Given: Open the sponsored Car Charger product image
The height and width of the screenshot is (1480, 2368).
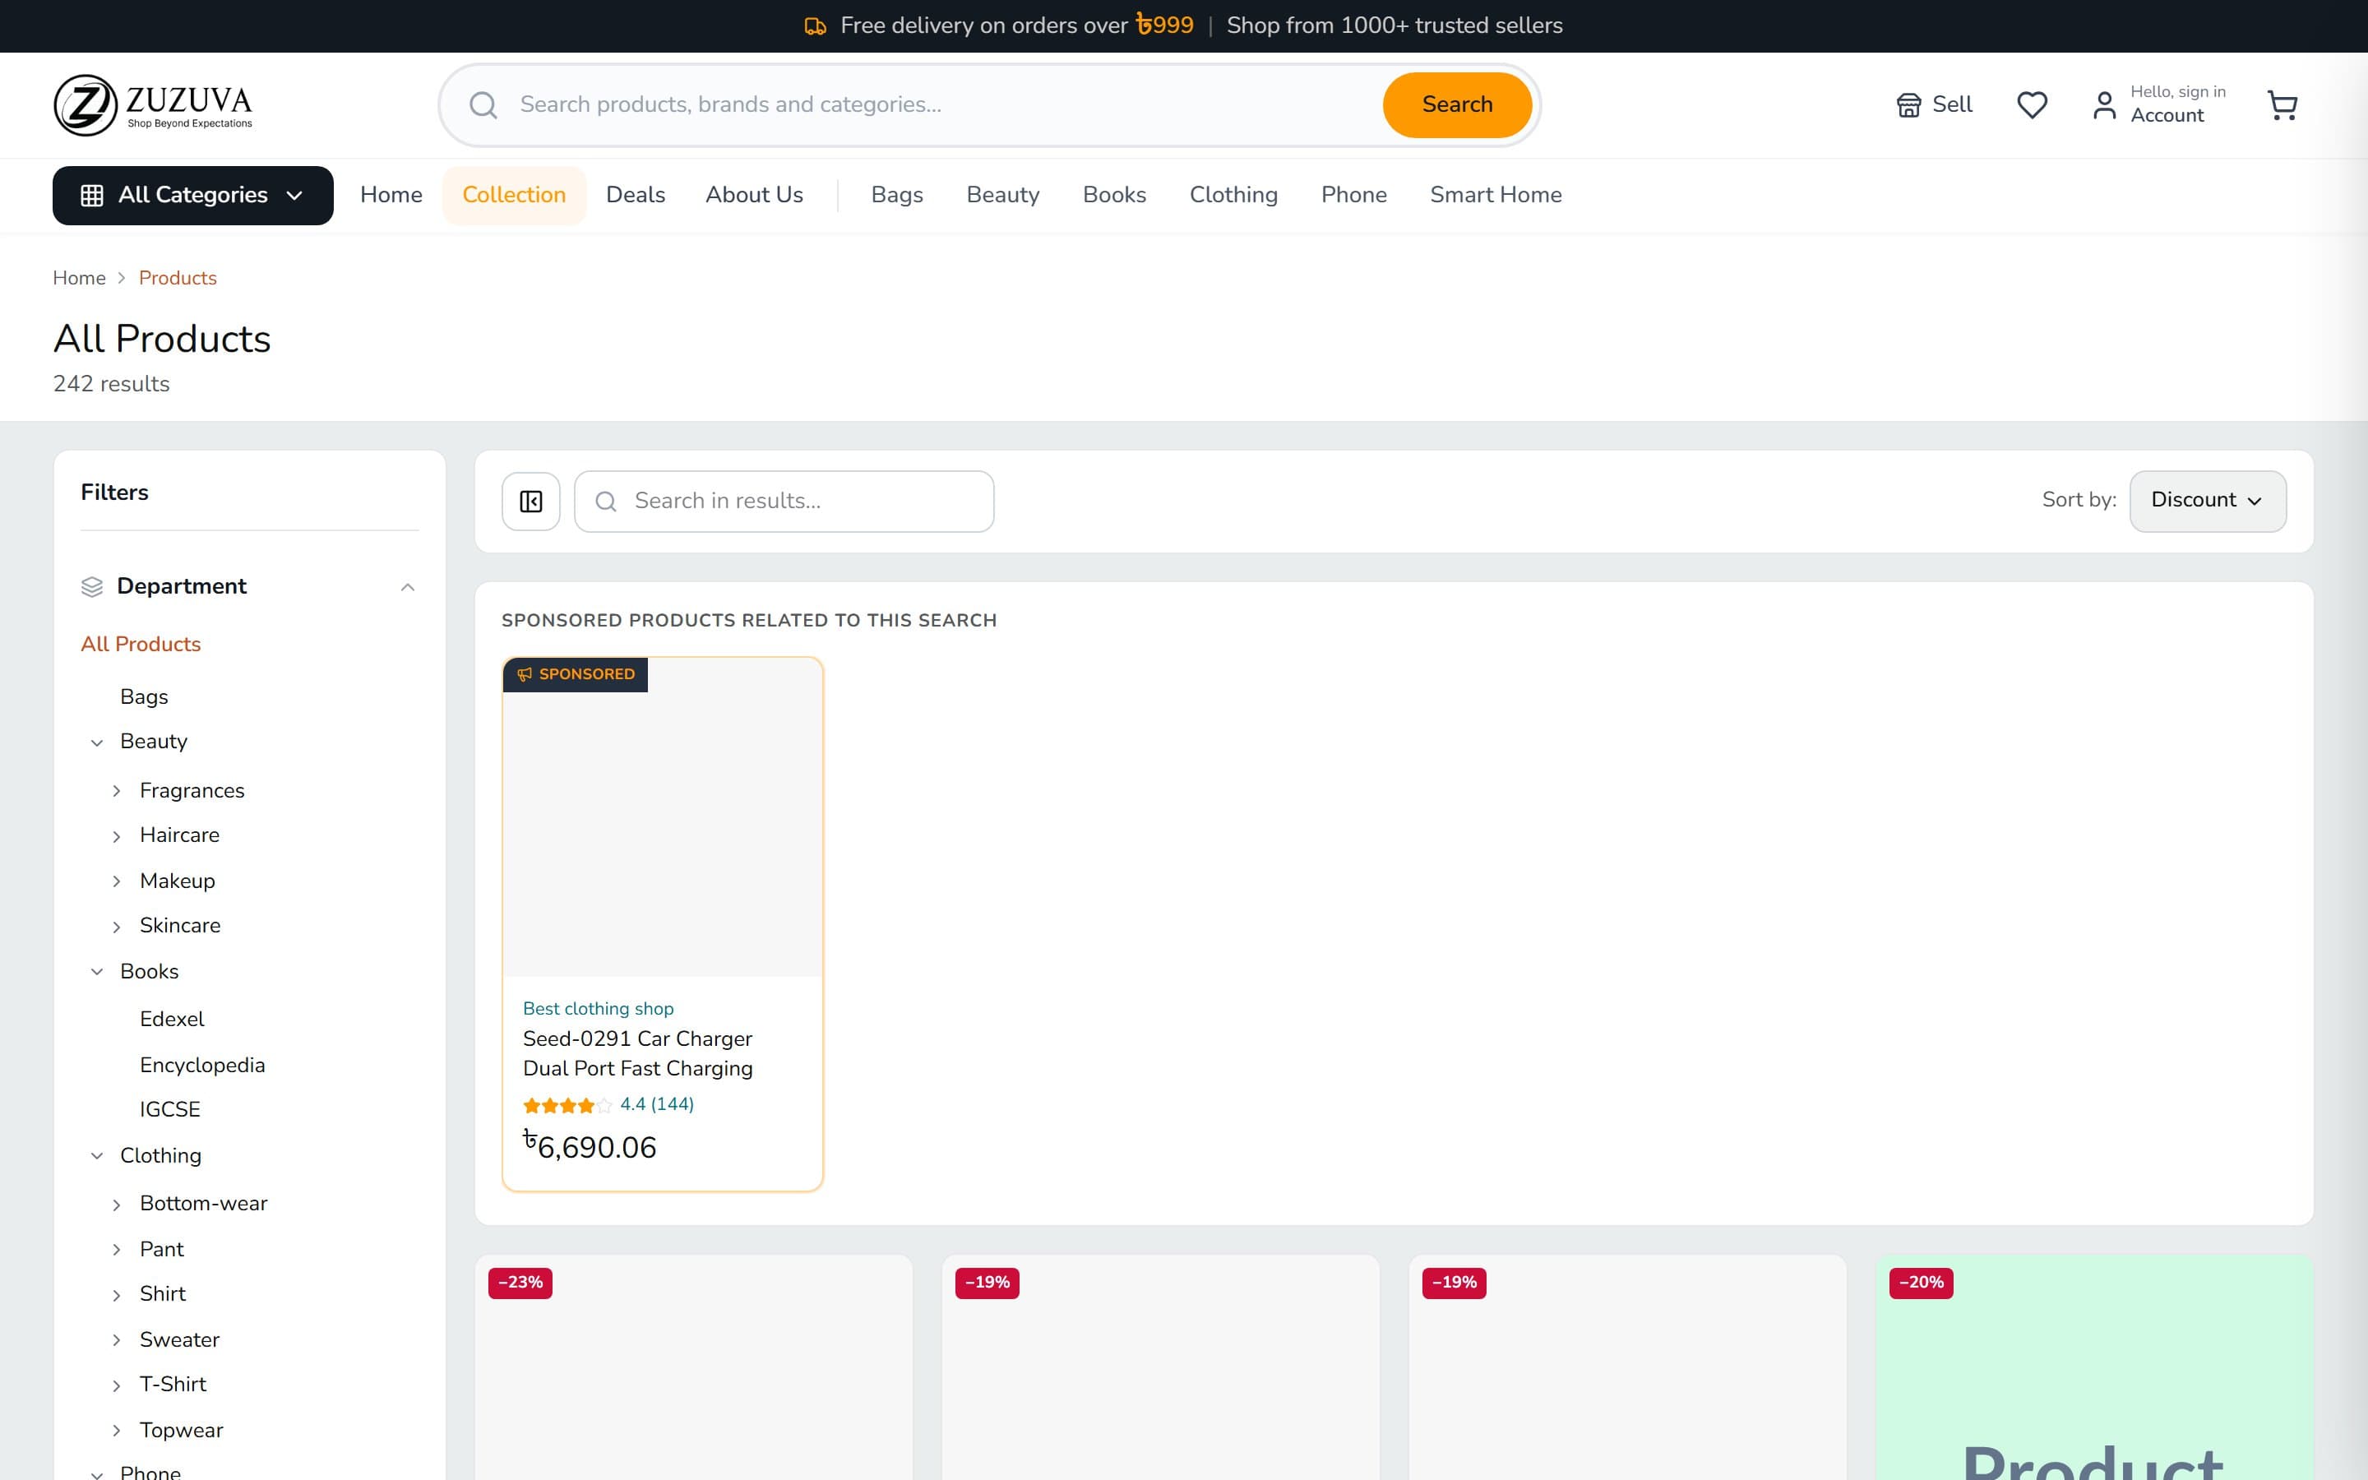Looking at the screenshot, I should (x=663, y=817).
